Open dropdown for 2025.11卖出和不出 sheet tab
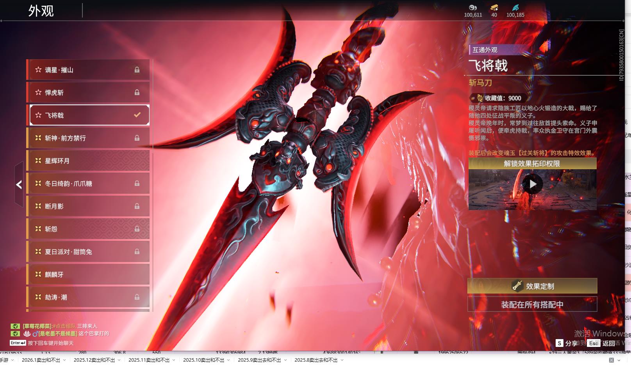This screenshot has height=366, width=631. (174, 360)
